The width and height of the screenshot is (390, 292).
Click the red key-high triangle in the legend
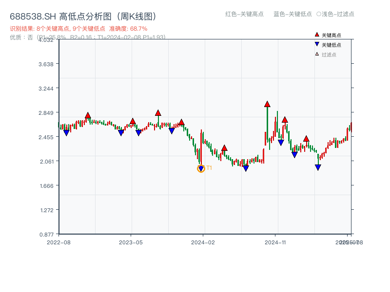(x=317, y=35)
